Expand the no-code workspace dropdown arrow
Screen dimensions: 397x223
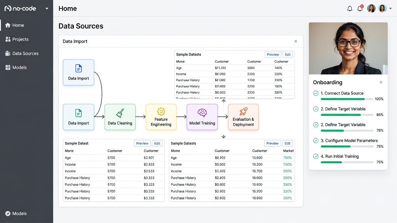point(47,9)
